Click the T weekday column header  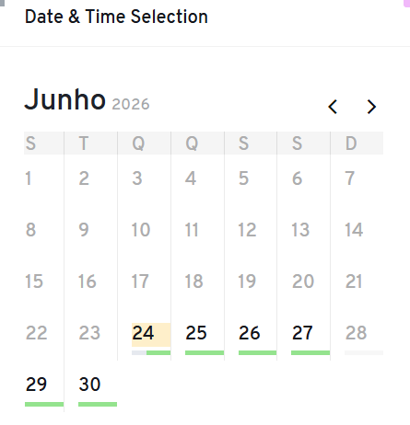[84, 144]
